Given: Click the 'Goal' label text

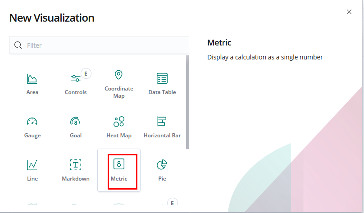Looking at the screenshot, I should (76, 135).
